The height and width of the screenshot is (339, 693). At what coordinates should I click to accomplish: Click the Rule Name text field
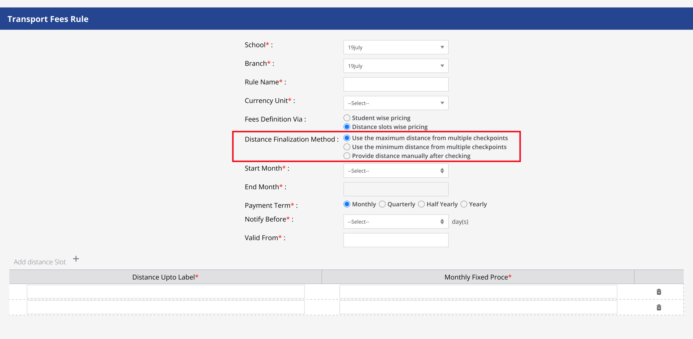click(x=395, y=85)
